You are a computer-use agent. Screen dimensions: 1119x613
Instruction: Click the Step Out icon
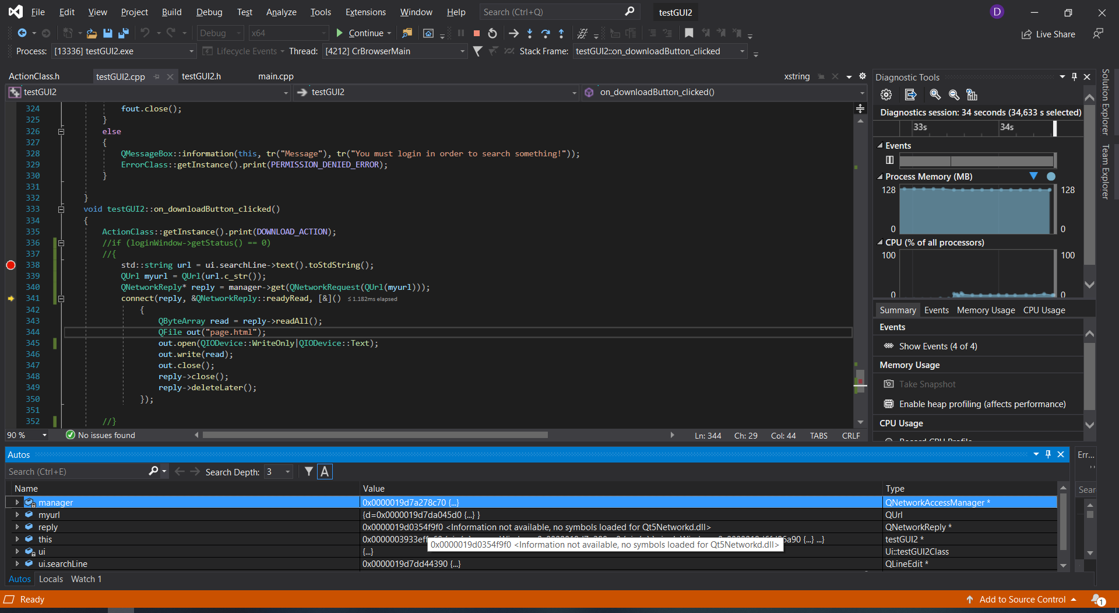pos(561,33)
